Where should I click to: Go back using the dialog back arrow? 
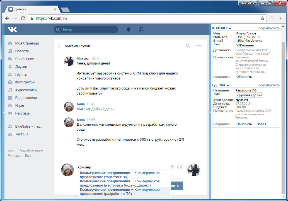pos(59,46)
